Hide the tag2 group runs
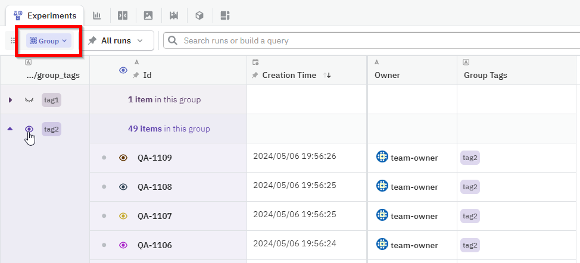580x263 pixels. click(29, 129)
